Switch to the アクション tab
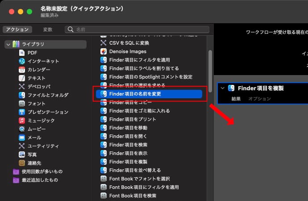The height and width of the screenshot is (201, 308). (x=17, y=29)
